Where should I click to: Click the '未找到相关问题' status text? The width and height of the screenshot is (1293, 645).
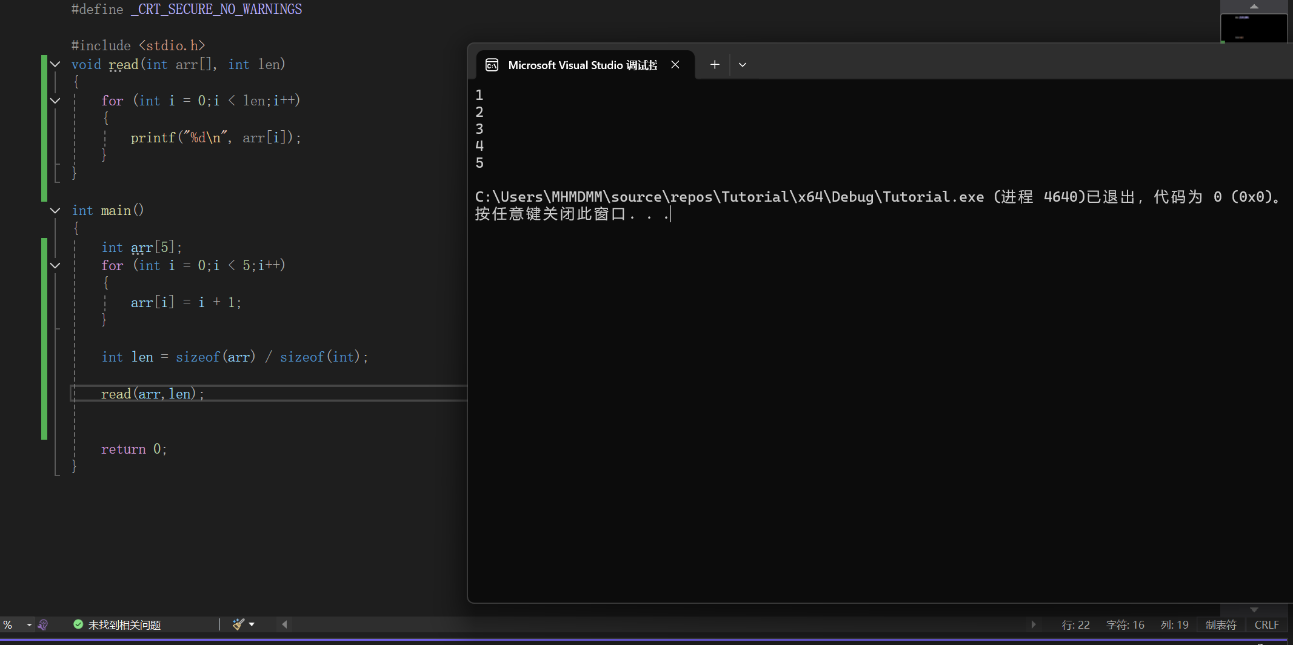124,624
